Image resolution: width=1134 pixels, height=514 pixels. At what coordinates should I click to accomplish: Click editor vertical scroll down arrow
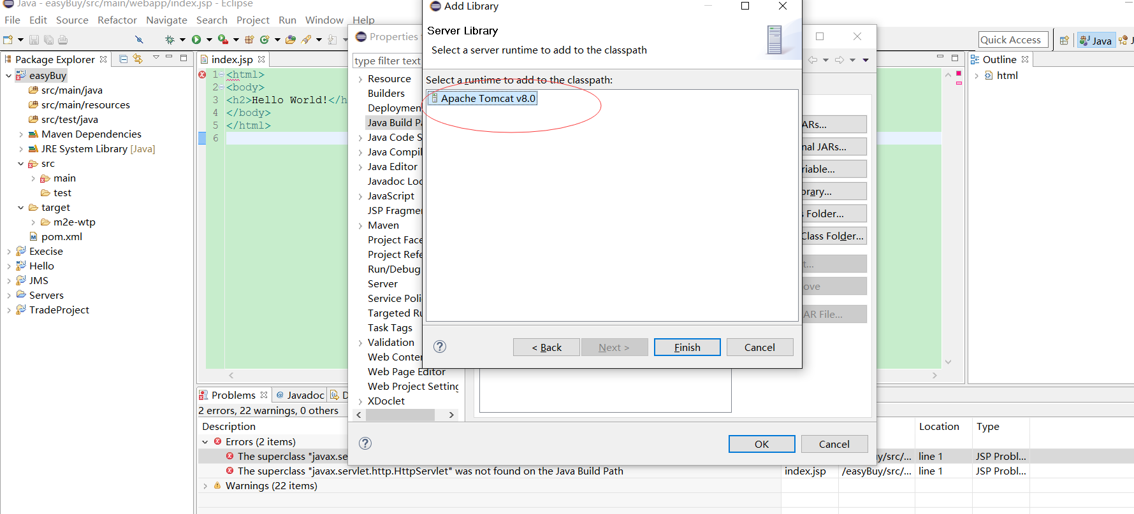click(949, 362)
